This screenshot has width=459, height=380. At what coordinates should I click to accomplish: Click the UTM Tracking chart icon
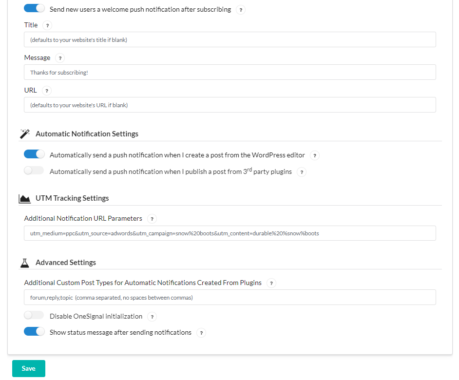24,199
